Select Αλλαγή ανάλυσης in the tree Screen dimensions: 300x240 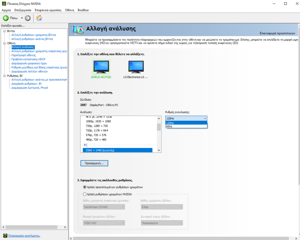[x=23, y=47]
